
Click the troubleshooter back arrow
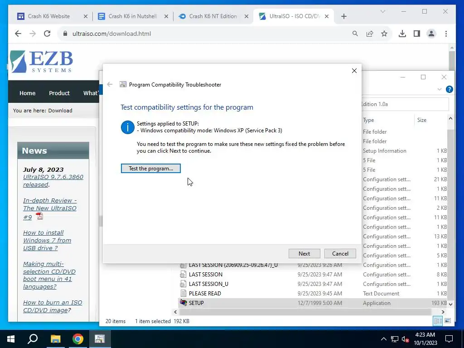click(110, 84)
